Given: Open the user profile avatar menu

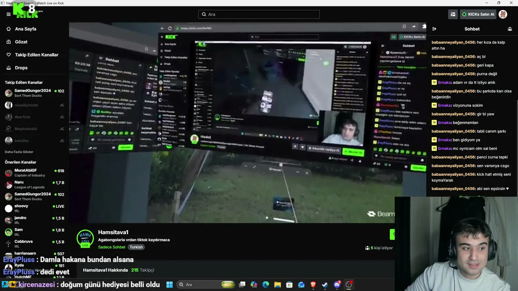Looking at the screenshot, I should click(503, 14).
